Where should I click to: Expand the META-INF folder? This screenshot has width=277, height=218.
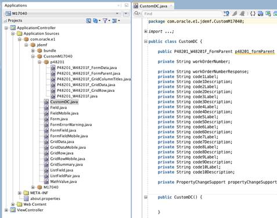tap(20, 193)
